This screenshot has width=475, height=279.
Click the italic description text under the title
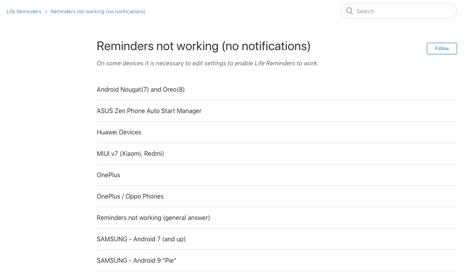(x=207, y=63)
